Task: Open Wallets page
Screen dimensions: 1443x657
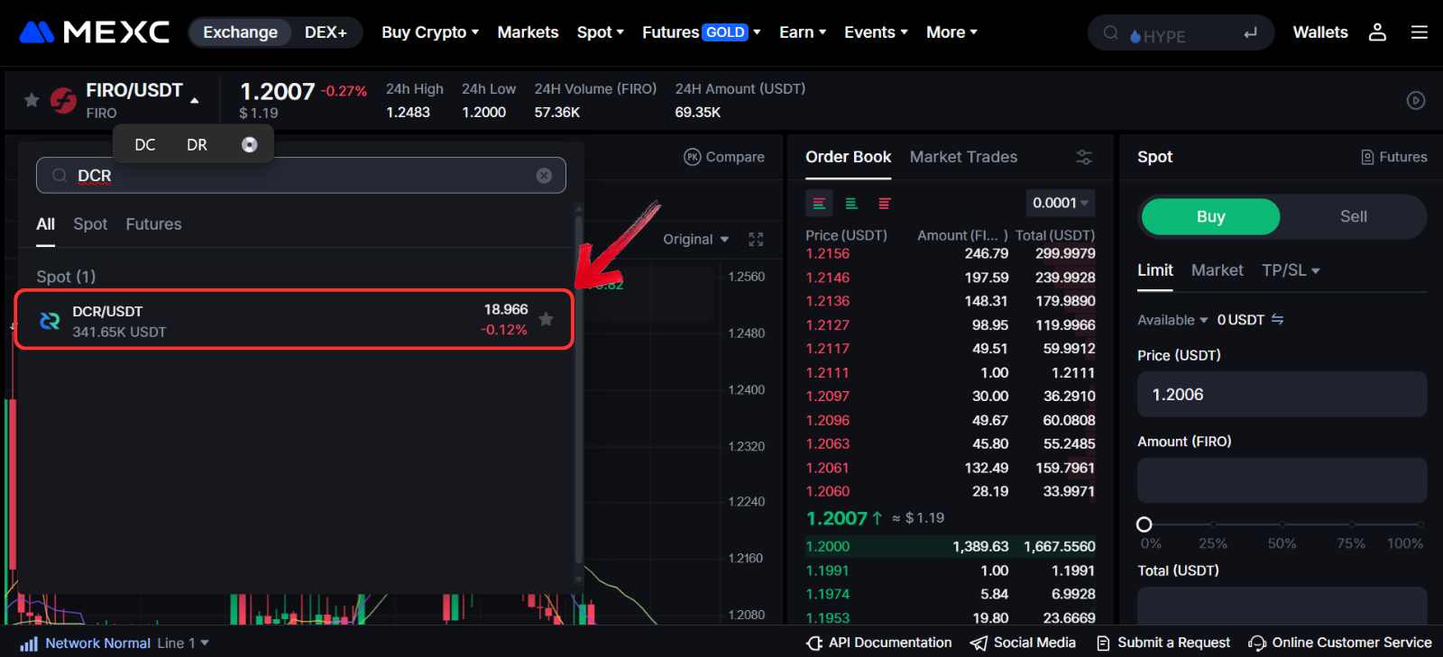Action: point(1320,32)
